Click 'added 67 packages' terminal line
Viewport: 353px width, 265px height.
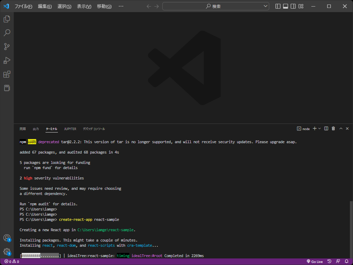click(x=69, y=152)
